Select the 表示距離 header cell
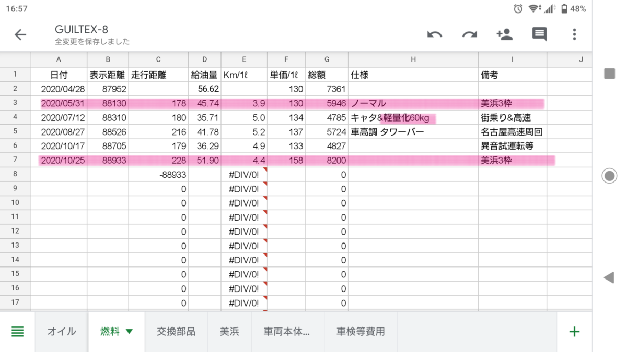 point(108,75)
